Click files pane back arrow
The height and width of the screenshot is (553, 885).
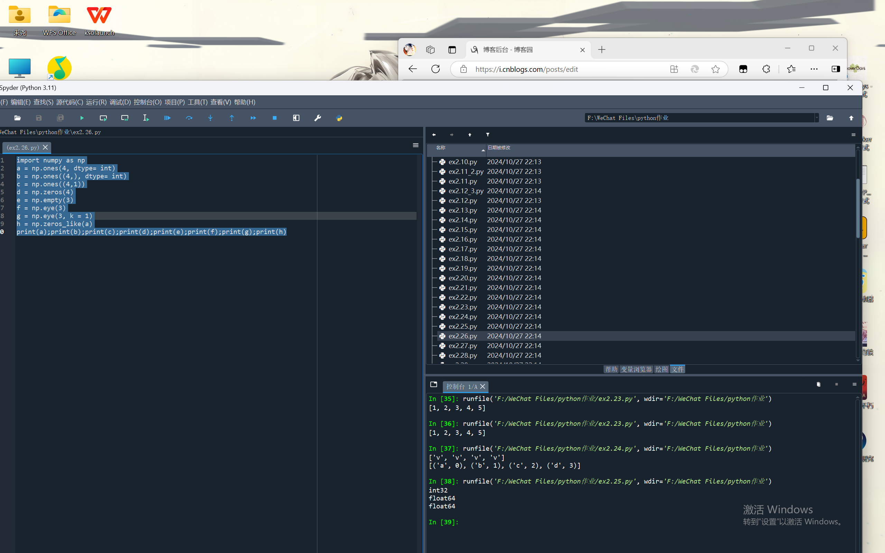(x=434, y=134)
